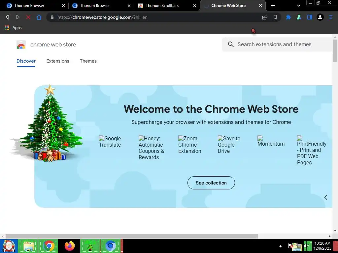Open a new tab with plus button
Image resolution: width=338 pixels, height=253 pixels.
click(273, 6)
